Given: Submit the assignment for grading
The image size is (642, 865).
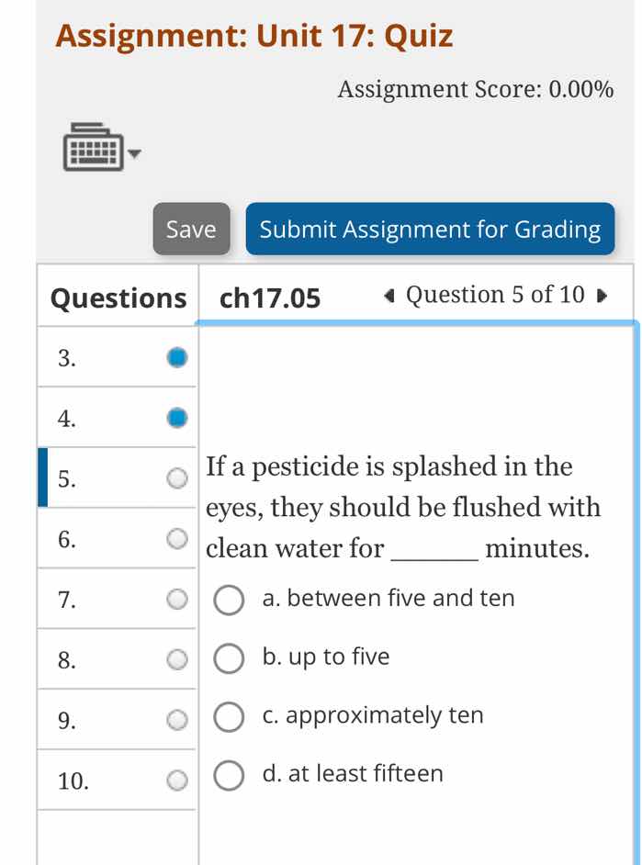Looking at the screenshot, I should (x=431, y=229).
